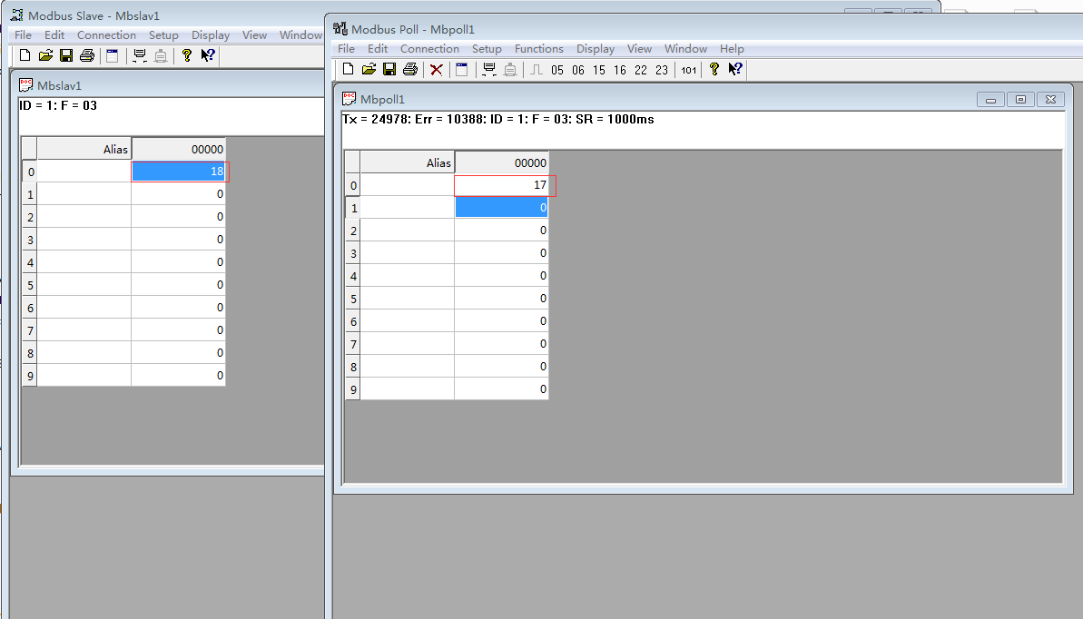Click row header 5 in Mbpoll1 grid
This screenshot has width=1083, height=619.
[x=353, y=299]
